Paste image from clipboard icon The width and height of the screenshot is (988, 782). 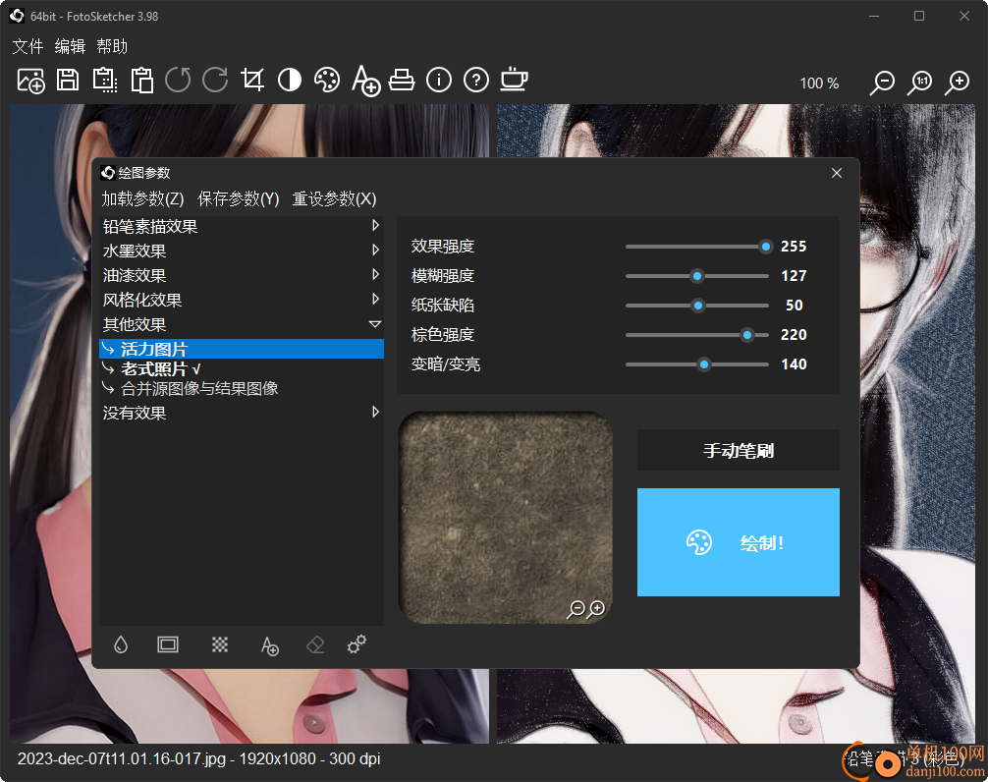pyautogui.click(x=141, y=81)
